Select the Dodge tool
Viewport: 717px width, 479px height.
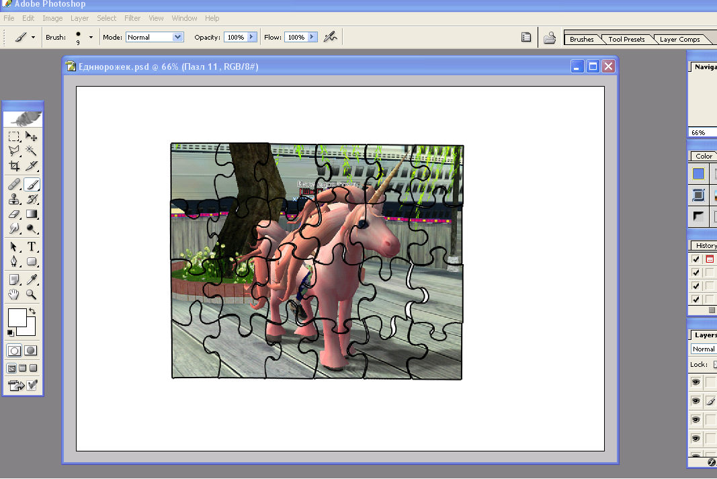tap(32, 228)
